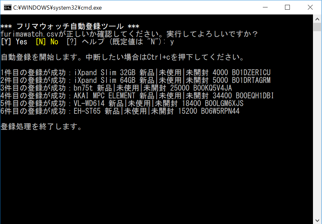
Task: Minimize the cmd.exe window
Action: 265,7
